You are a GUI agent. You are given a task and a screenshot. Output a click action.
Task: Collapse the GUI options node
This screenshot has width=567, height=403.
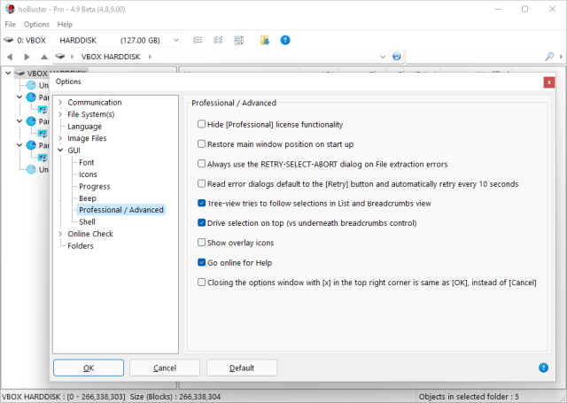[60, 150]
